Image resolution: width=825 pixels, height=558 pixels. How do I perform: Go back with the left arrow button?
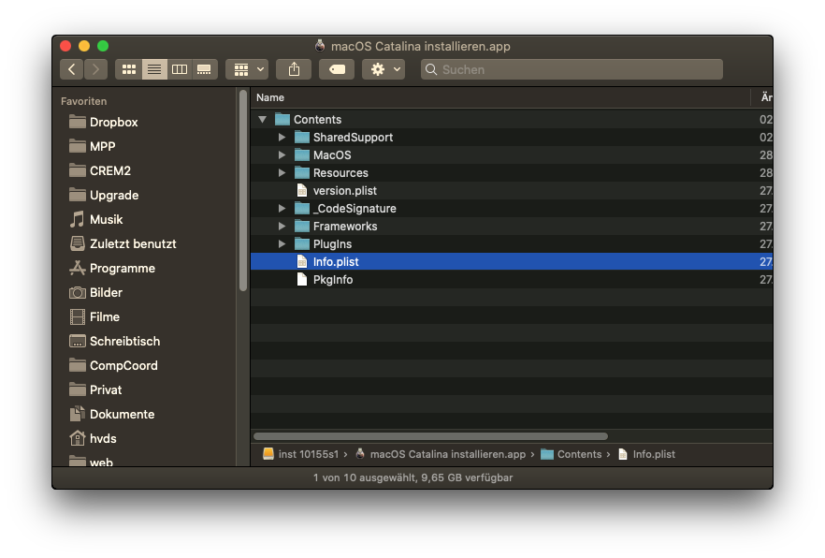coord(71,69)
